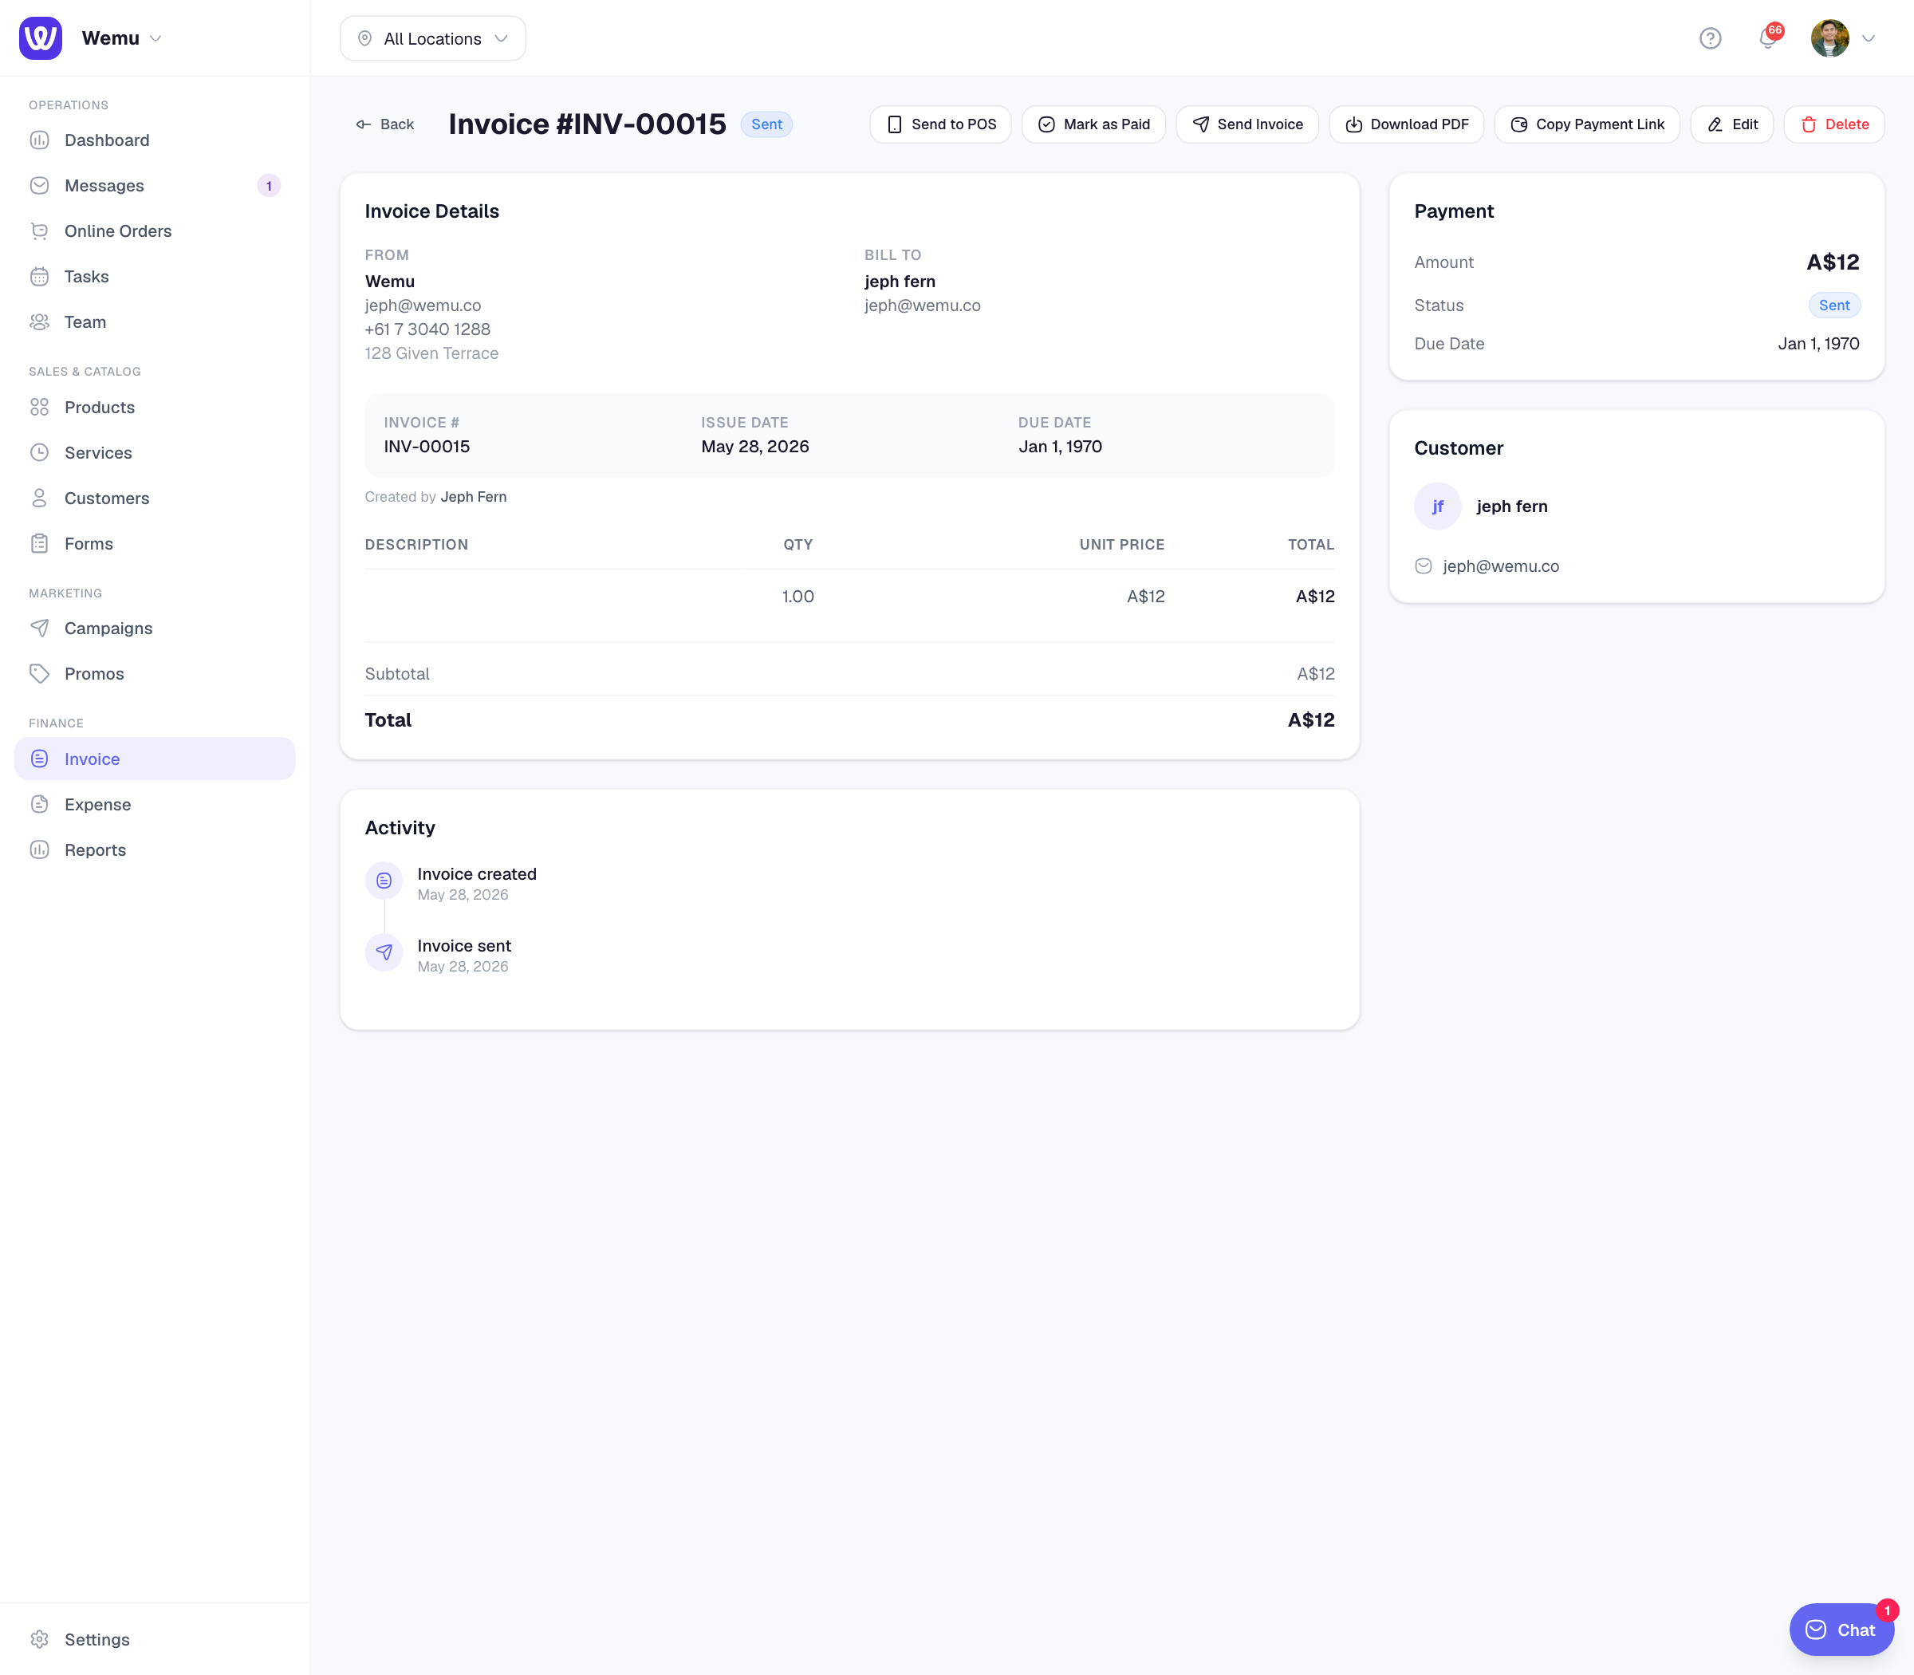Go back to the invoice list
Image resolution: width=1914 pixels, height=1675 pixels.
pyautogui.click(x=384, y=124)
